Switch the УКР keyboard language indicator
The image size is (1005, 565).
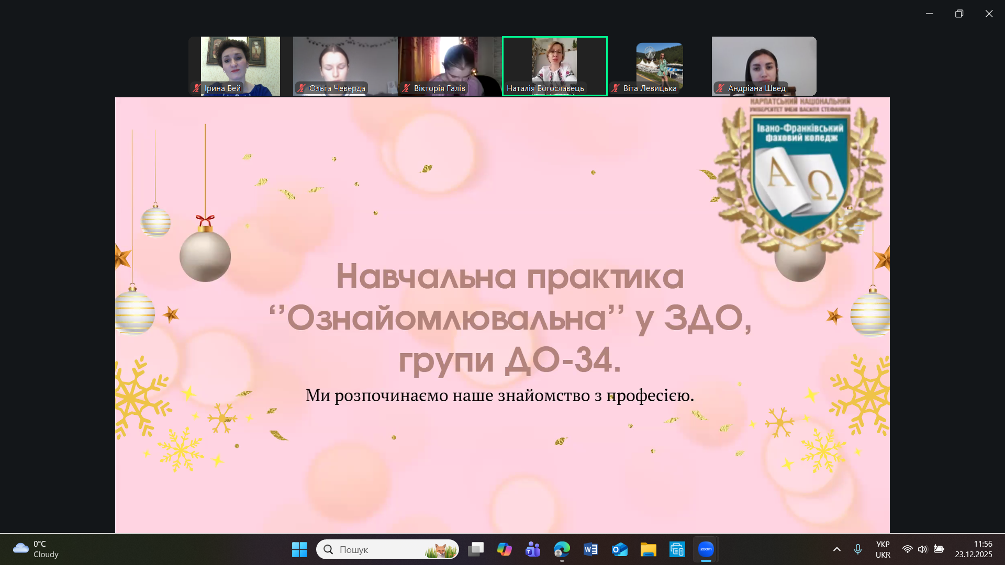point(883,549)
